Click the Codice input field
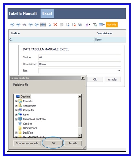The image size is (134, 159). point(80,57)
